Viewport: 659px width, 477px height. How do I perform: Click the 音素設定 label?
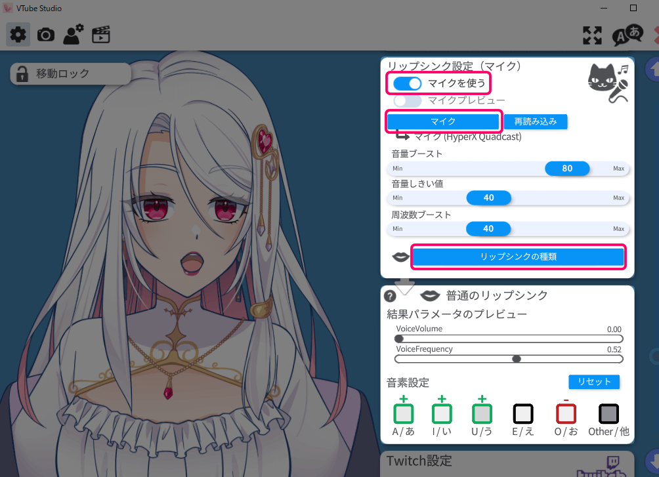[408, 383]
